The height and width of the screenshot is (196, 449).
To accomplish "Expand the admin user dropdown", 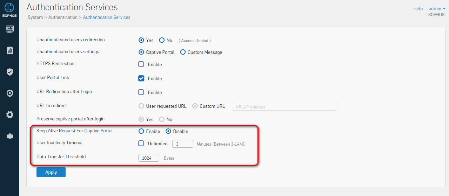I will point(437,8).
